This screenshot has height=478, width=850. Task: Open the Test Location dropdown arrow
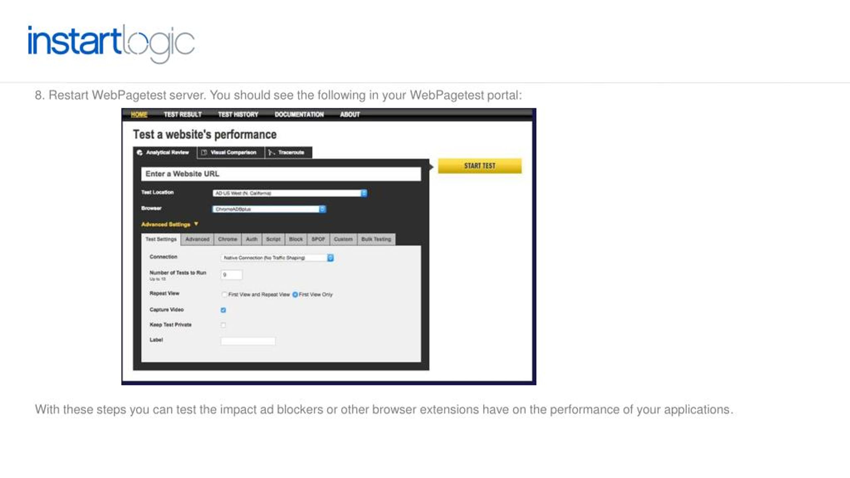365,193
